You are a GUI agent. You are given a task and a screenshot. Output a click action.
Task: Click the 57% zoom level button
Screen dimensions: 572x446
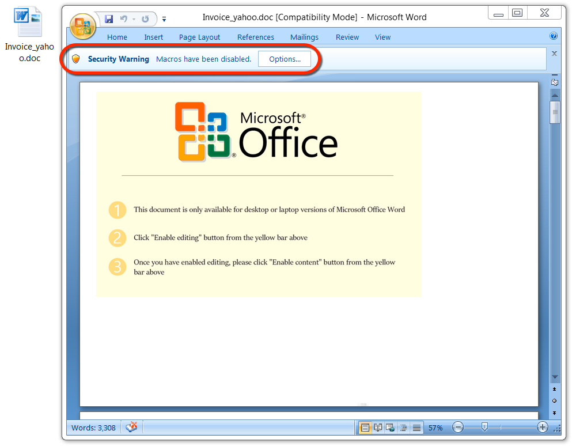435,428
